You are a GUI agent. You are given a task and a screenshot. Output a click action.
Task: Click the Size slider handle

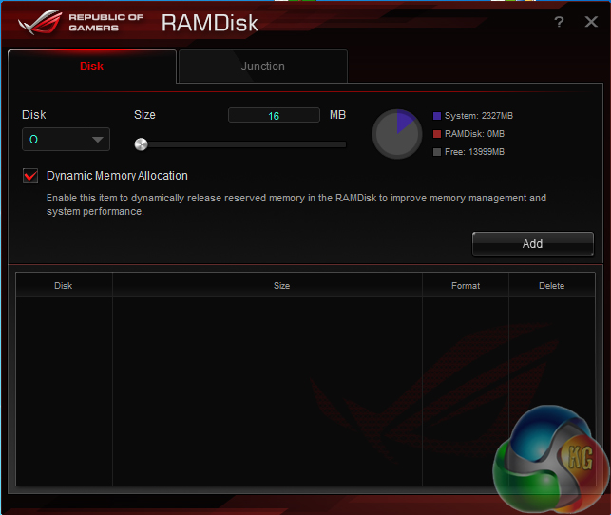141,144
